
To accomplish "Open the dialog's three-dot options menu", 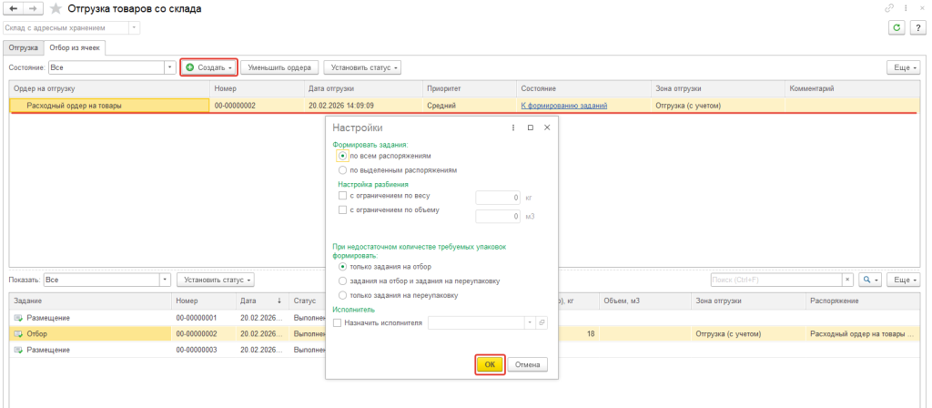I will pos(515,128).
